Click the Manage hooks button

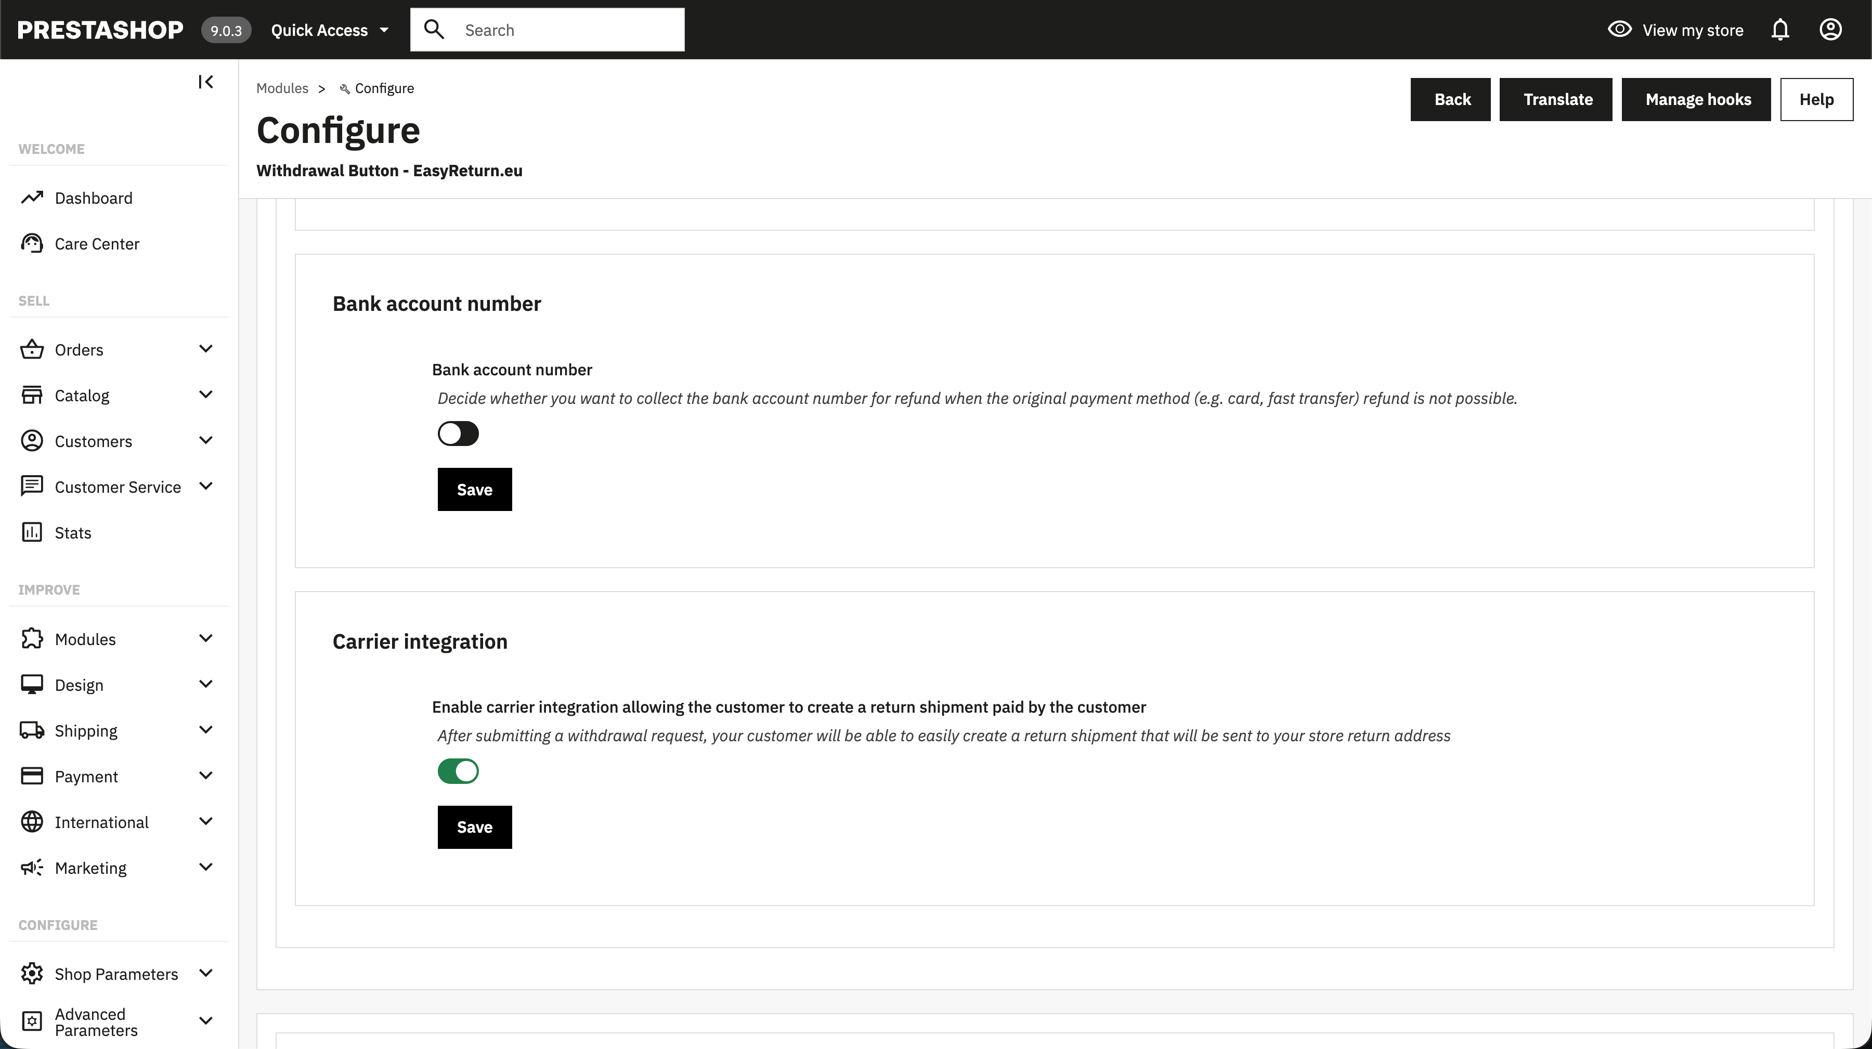1696,99
